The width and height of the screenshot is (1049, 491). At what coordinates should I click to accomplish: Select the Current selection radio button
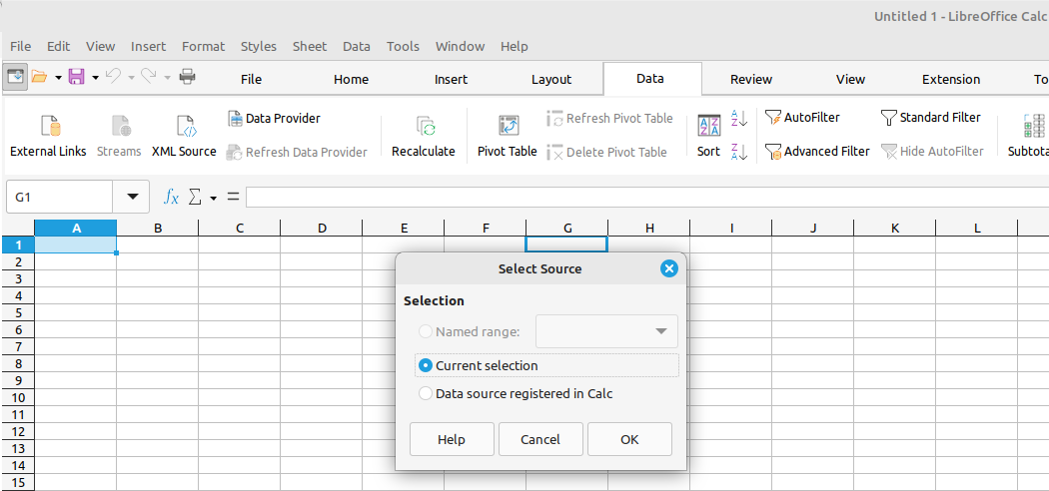pyautogui.click(x=427, y=366)
